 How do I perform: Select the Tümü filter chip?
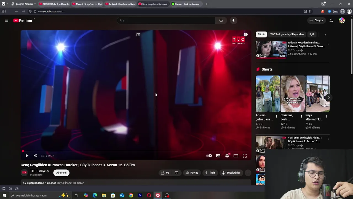(261, 34)
